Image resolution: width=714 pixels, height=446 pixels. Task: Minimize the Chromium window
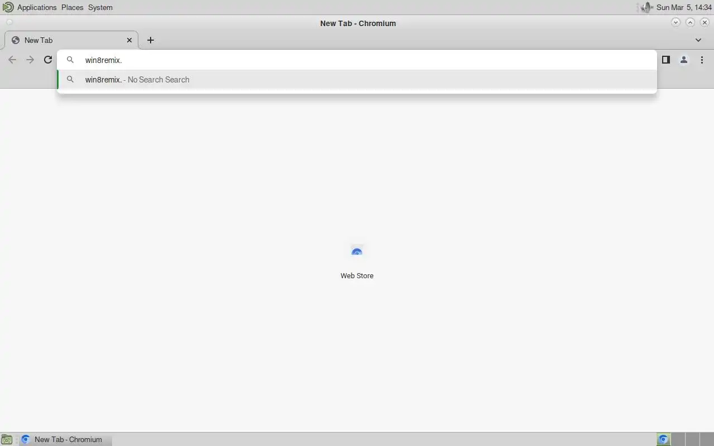(x=676, y=22)
